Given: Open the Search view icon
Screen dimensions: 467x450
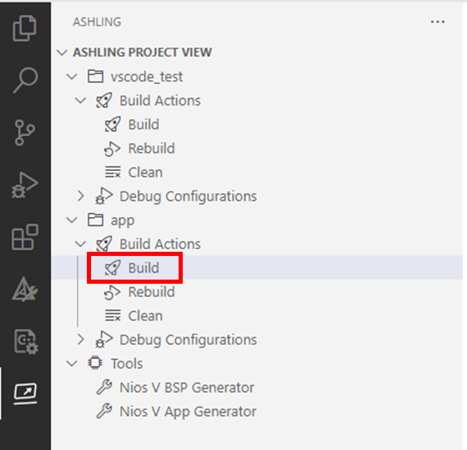Looking at the screenshot, I should tap(25, 81).
